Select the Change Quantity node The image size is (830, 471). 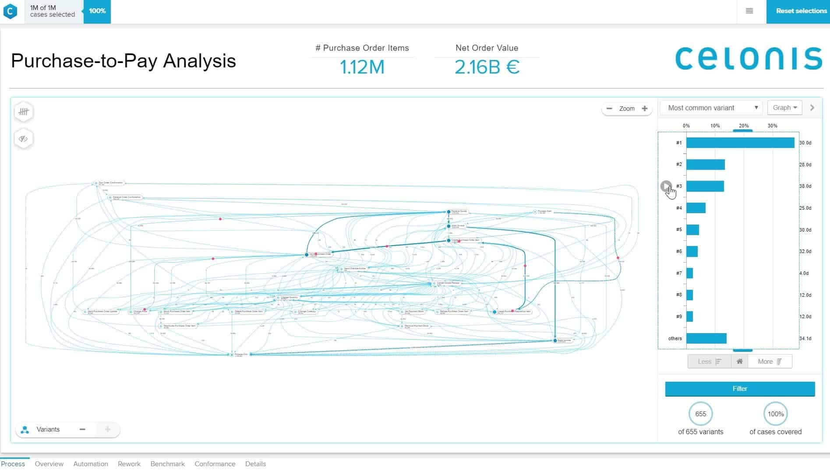(x=288, y=298)
